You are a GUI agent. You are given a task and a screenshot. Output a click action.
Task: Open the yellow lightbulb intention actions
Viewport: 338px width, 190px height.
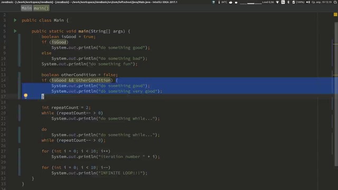tap(26, 96)
